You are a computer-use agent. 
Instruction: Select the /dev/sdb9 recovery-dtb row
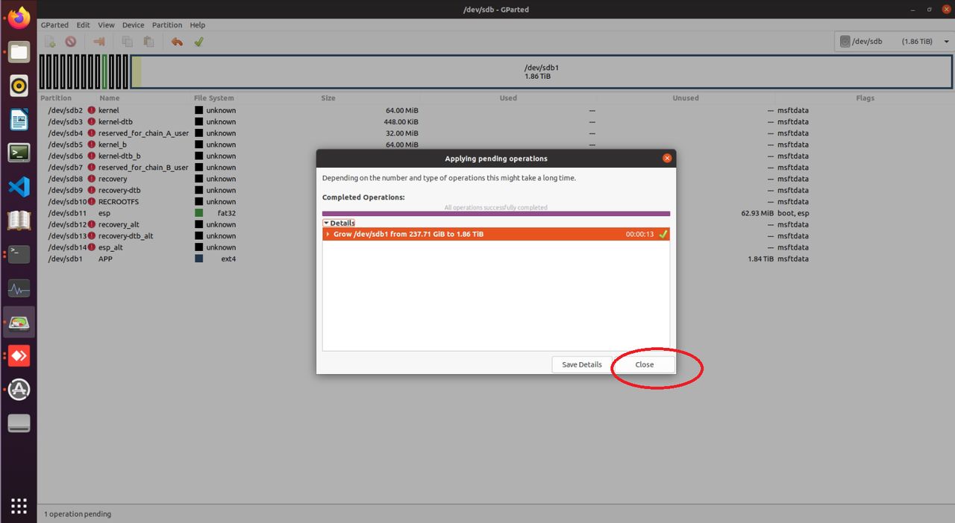coord(496,190)
